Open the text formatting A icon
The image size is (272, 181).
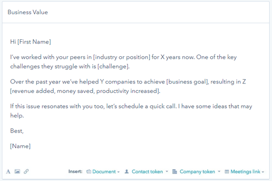(x=8, y=172)
